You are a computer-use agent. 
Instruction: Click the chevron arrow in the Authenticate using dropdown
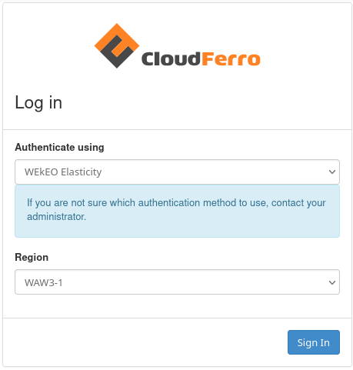coord(332,172)
